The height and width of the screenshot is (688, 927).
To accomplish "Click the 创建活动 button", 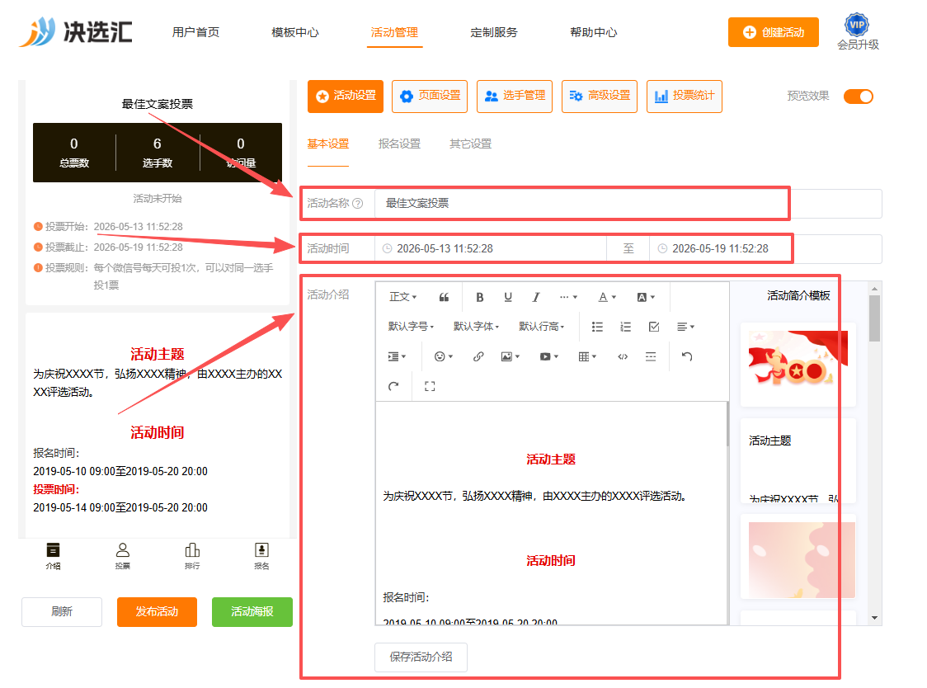I will tap(774, 32).
